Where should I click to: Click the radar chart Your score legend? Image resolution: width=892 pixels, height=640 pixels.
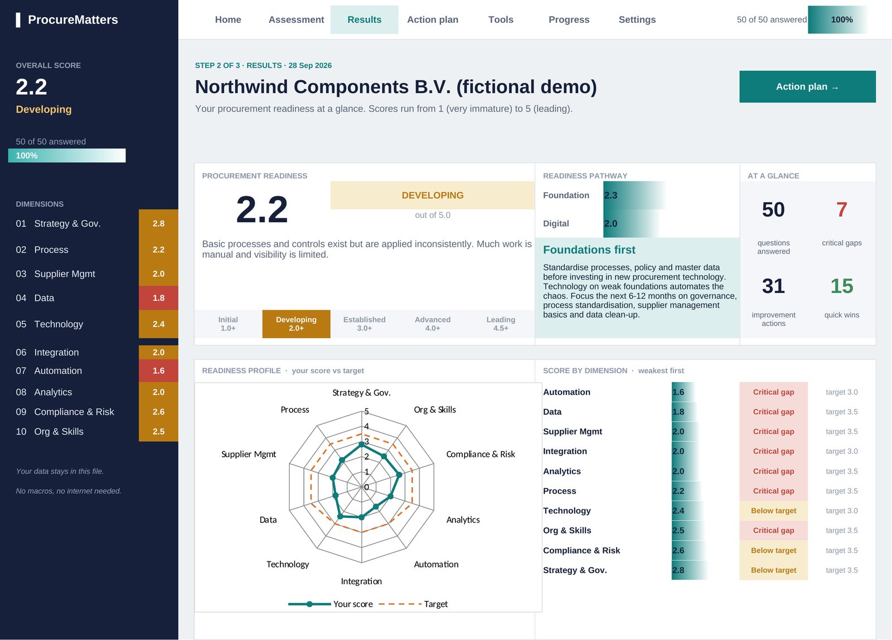[x=331, y=604]
